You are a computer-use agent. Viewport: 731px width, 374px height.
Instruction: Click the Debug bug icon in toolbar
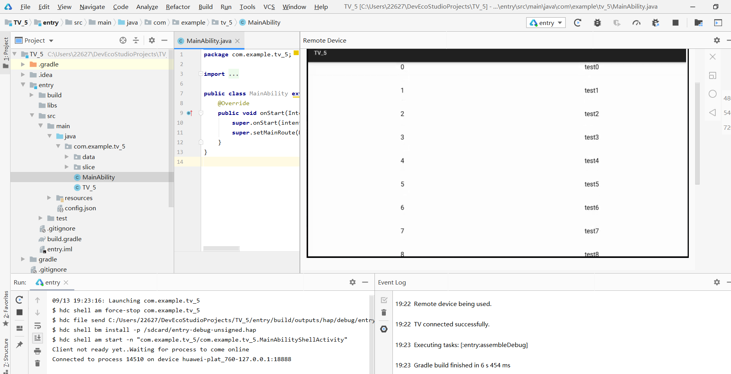[597, 23]
